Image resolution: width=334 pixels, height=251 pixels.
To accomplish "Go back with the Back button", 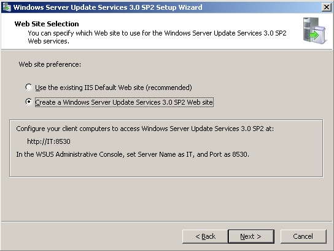I will point(205,236).
